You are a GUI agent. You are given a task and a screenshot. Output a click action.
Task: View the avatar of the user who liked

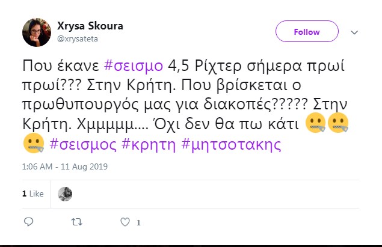(65, 194)
